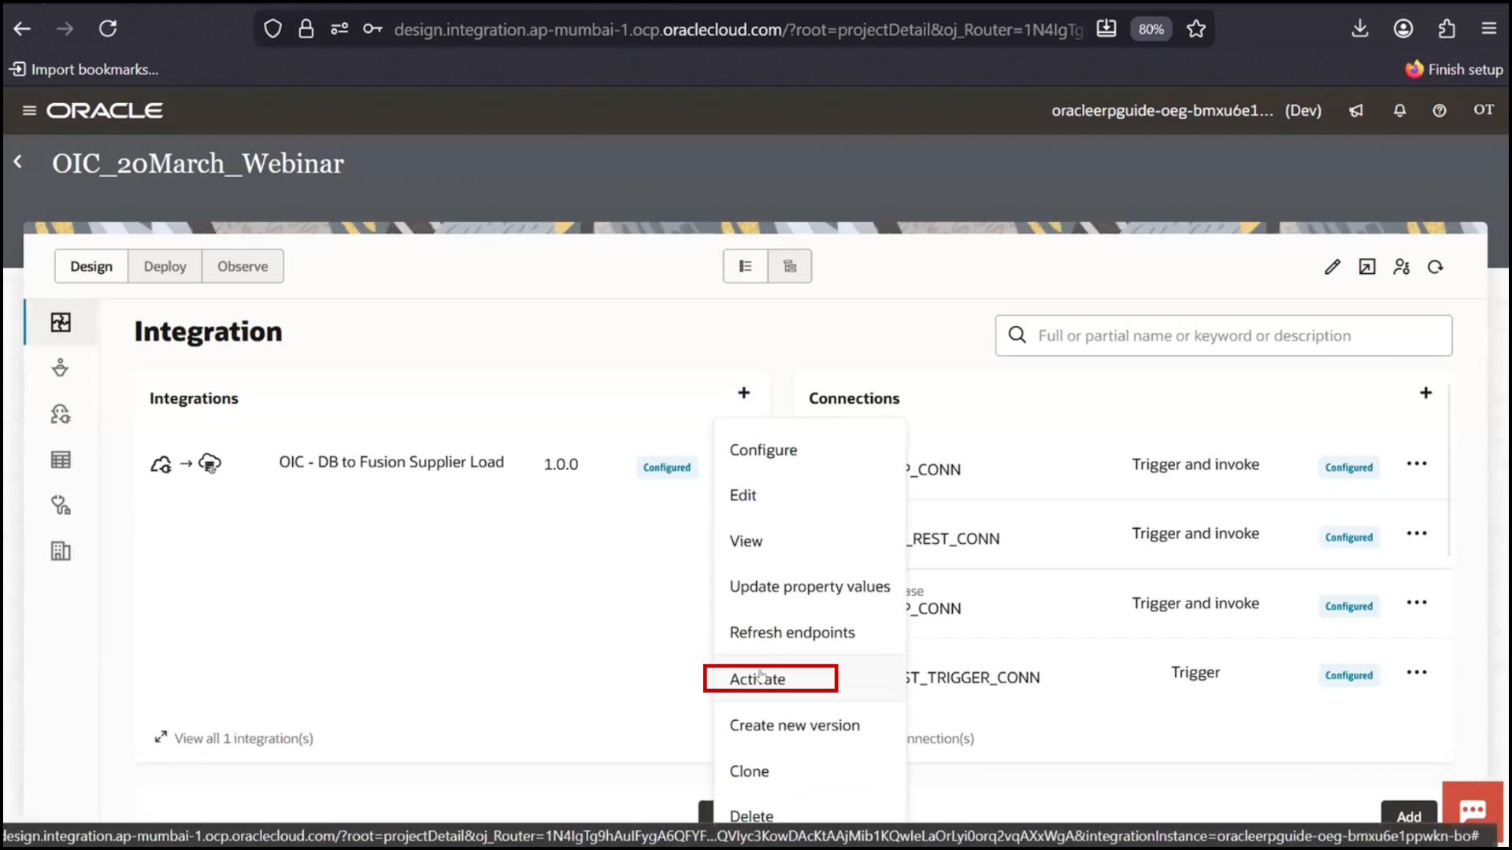
Task: Reload the browser page
Action: tap(108, 29)
